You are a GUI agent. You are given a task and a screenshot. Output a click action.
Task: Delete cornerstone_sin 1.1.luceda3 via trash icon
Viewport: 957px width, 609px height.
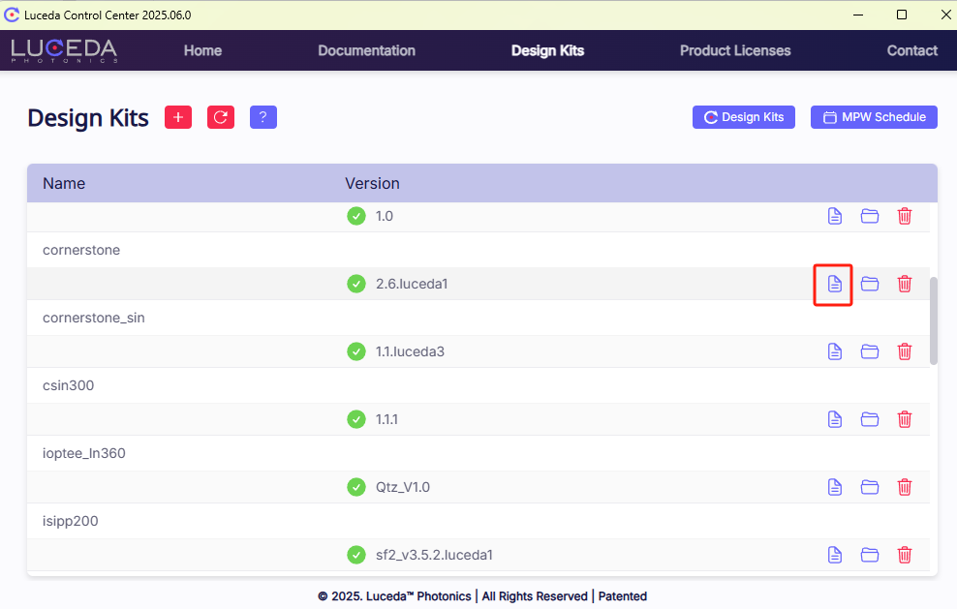(x=905, y=351)
